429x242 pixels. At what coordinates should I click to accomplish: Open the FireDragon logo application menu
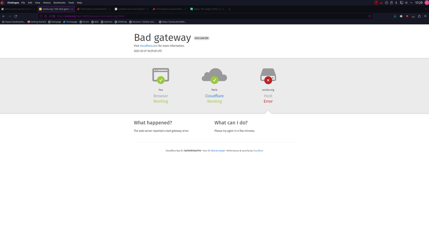click(3, 3)
